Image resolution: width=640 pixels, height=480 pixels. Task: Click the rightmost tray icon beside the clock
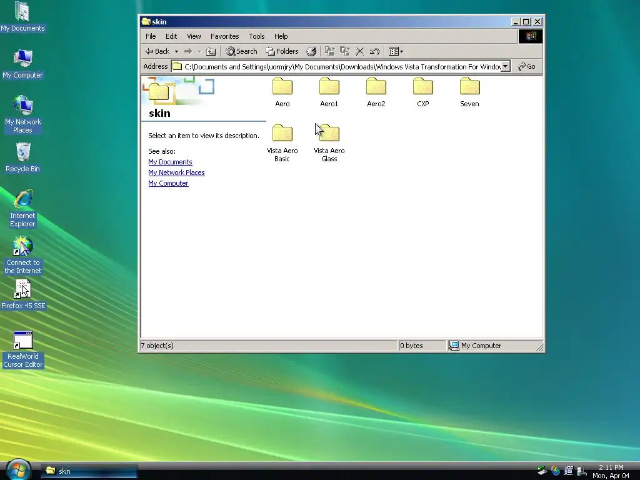[582, 471]
